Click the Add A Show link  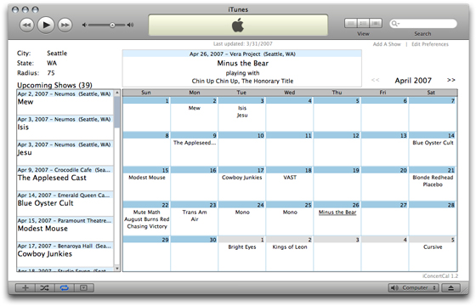[387, 44]
